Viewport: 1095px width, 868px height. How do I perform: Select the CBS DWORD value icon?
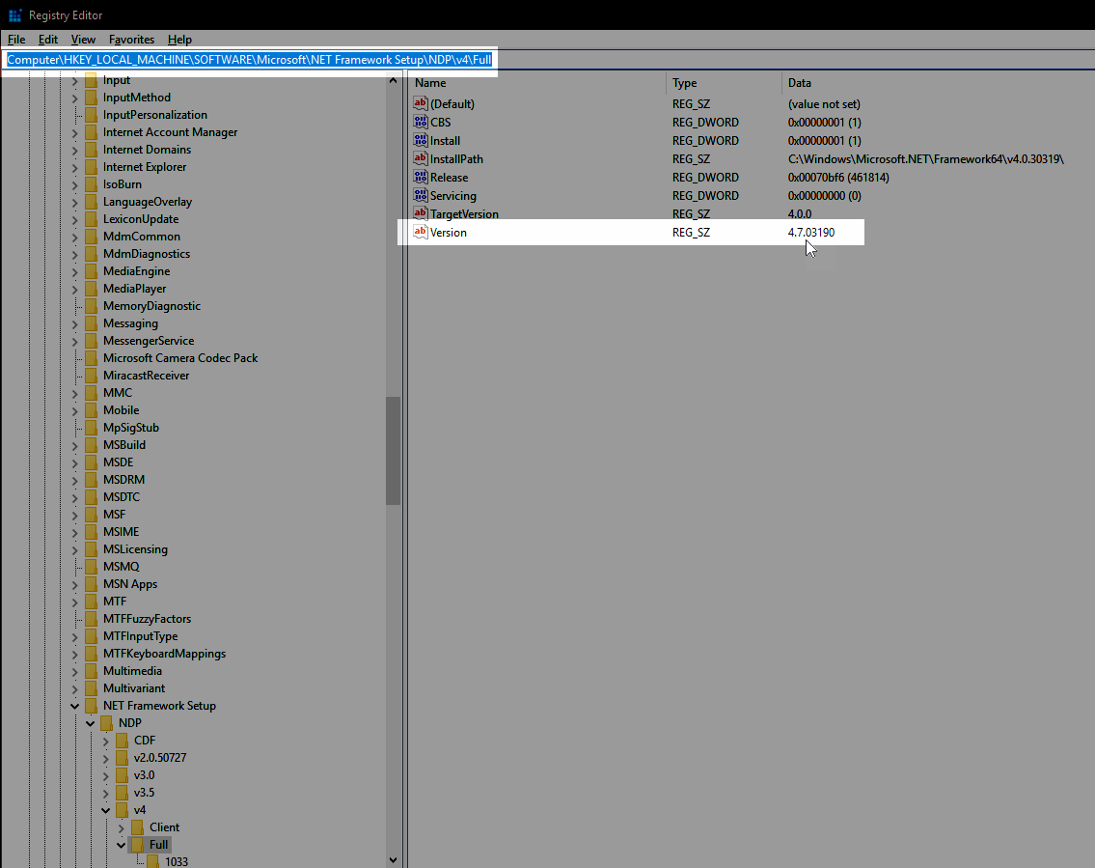pyautogui.click(x=421, y=122)
